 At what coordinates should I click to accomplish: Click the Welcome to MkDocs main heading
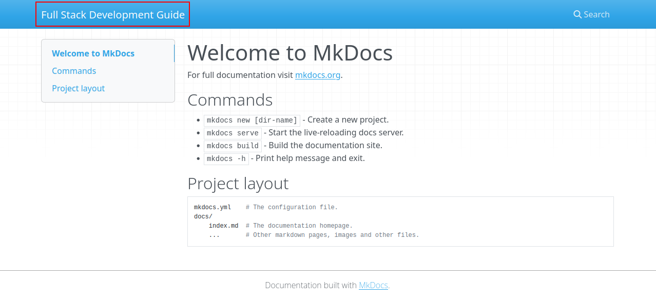(x=290, y=53)
